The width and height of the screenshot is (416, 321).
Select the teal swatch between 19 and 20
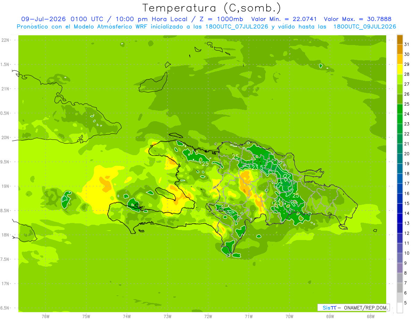(x=400, y=159)
